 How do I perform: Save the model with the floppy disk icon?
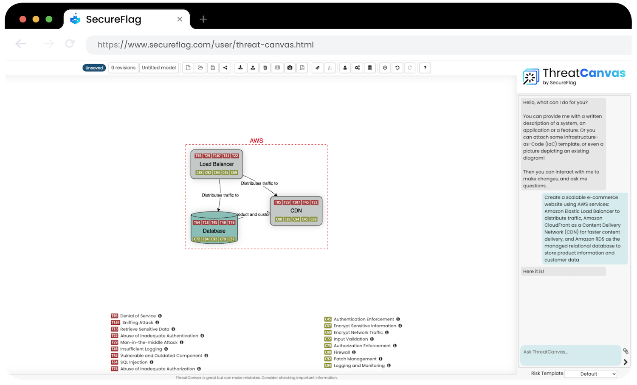click(x=213, y=68)
